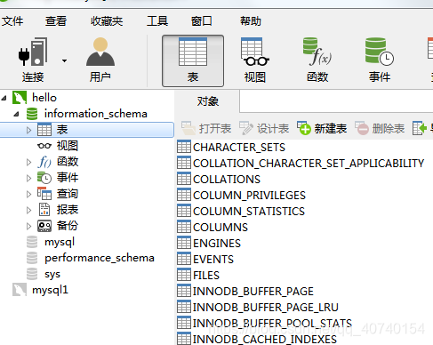The width and height of the screenshot is (433, 345).
Task: Select the INNODB_CACHED_INDEXES table
Action: click(x=264, y=340)
